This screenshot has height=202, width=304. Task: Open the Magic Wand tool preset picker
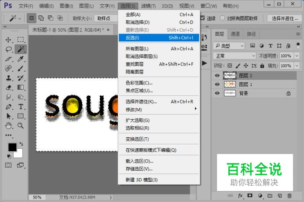click(x=15, y=18)
